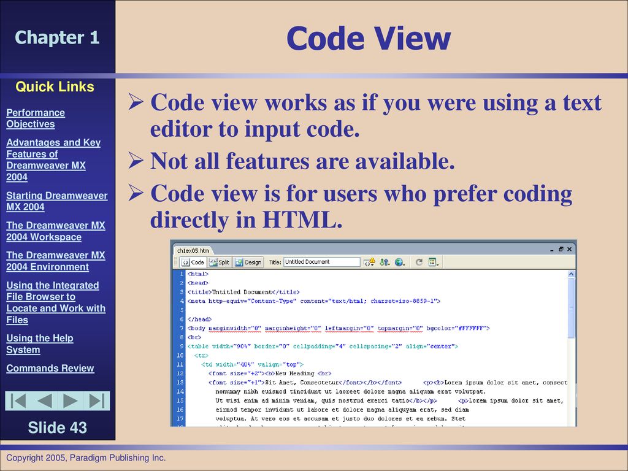
Task: Go to previous slide arrow
Action: 44,401
